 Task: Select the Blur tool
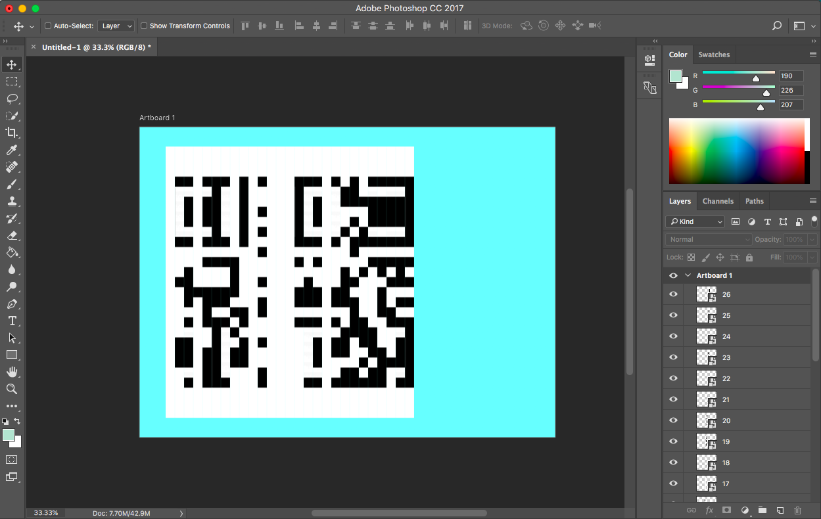coord(12,269)
